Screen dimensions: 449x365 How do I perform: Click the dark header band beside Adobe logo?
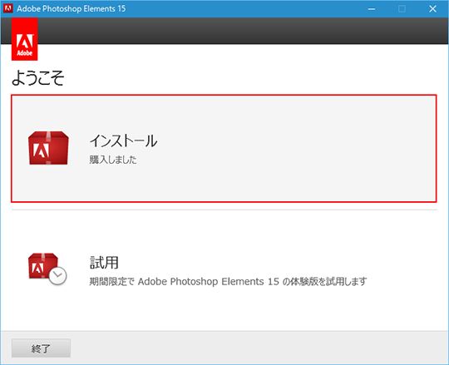click(x=243, y=31)
